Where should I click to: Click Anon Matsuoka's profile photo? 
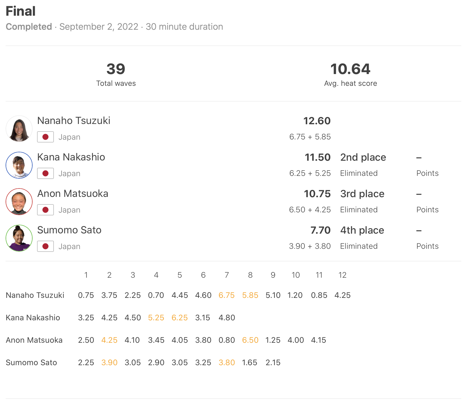pyautogui.click(x=19, y=202)
